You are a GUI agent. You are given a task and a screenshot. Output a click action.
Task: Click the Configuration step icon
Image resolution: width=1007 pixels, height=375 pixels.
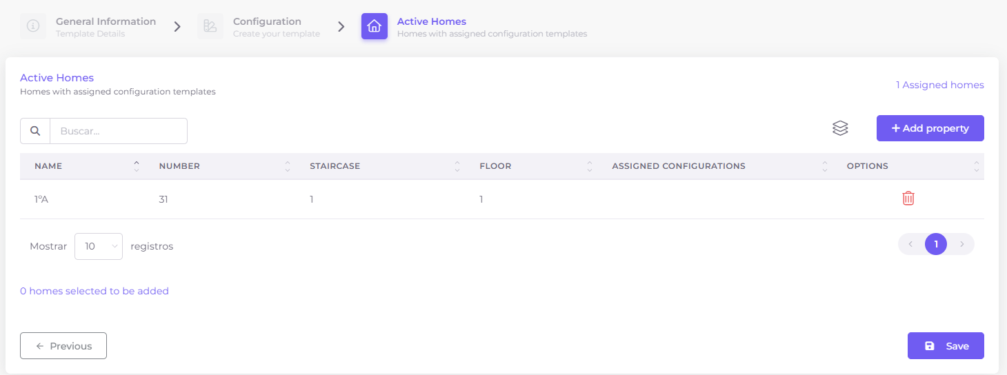[210, 26]
